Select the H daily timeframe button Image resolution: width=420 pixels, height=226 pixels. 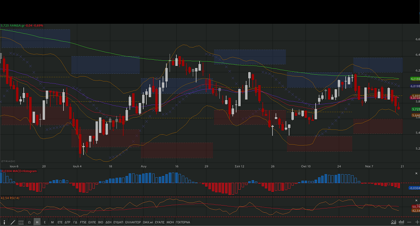coord(37,222)
